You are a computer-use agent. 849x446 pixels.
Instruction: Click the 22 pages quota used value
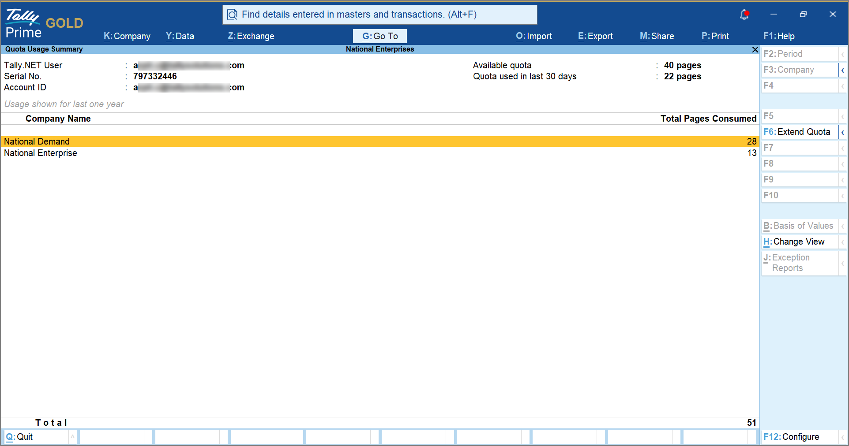coord(683,76)
